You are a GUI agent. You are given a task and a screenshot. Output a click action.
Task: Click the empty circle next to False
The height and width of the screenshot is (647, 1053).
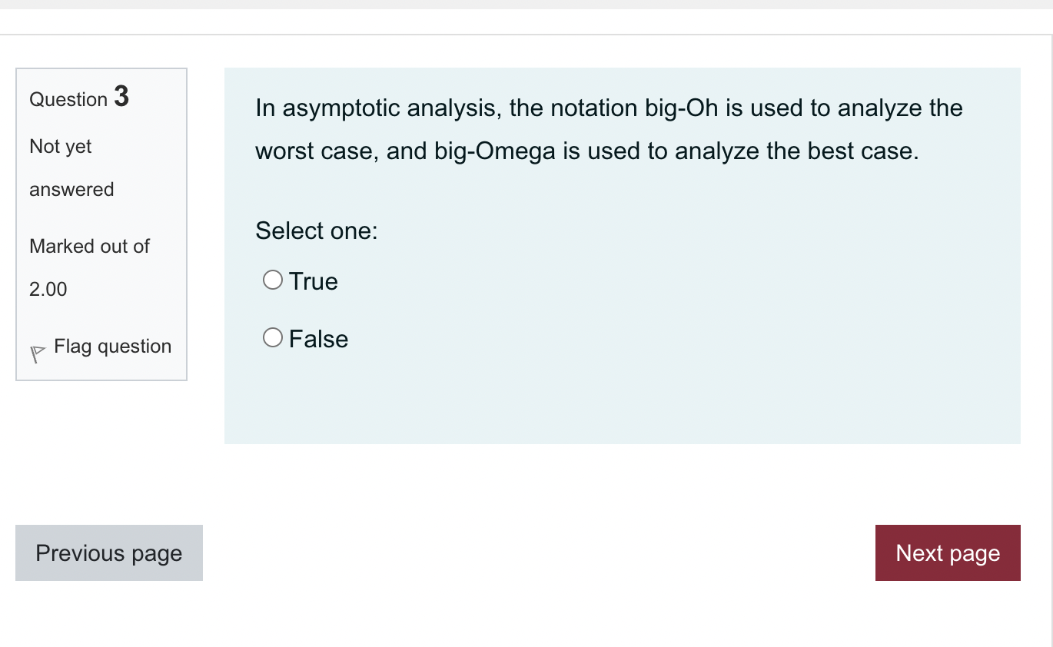click(x=272, y=337)
